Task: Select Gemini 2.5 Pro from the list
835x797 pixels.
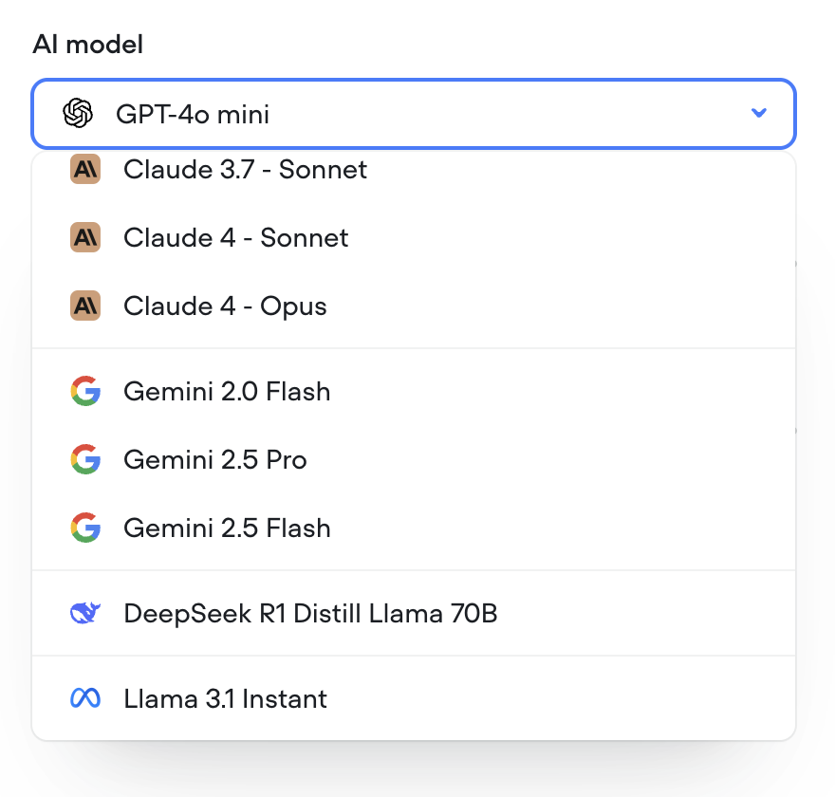Action: pos(215,459)
